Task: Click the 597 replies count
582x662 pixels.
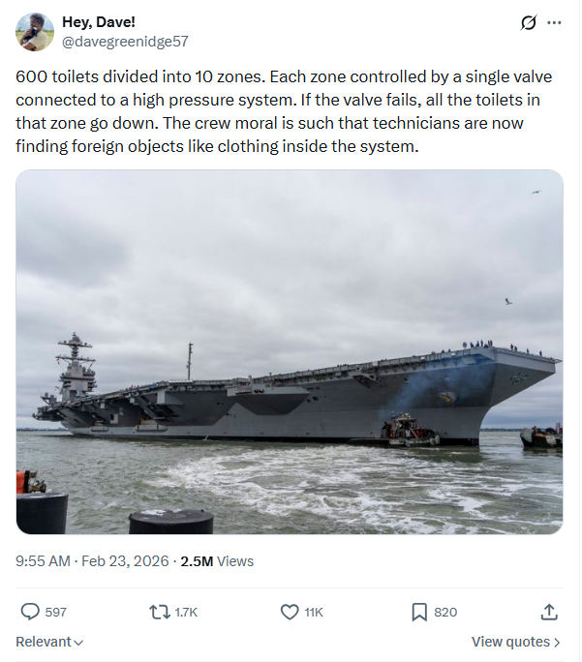Action: click(56, 612)
